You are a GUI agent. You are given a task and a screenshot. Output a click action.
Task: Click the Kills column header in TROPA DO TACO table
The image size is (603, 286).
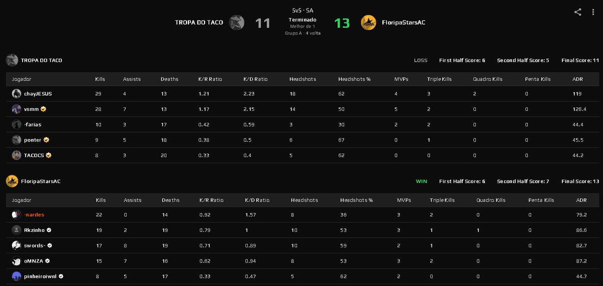100,79
